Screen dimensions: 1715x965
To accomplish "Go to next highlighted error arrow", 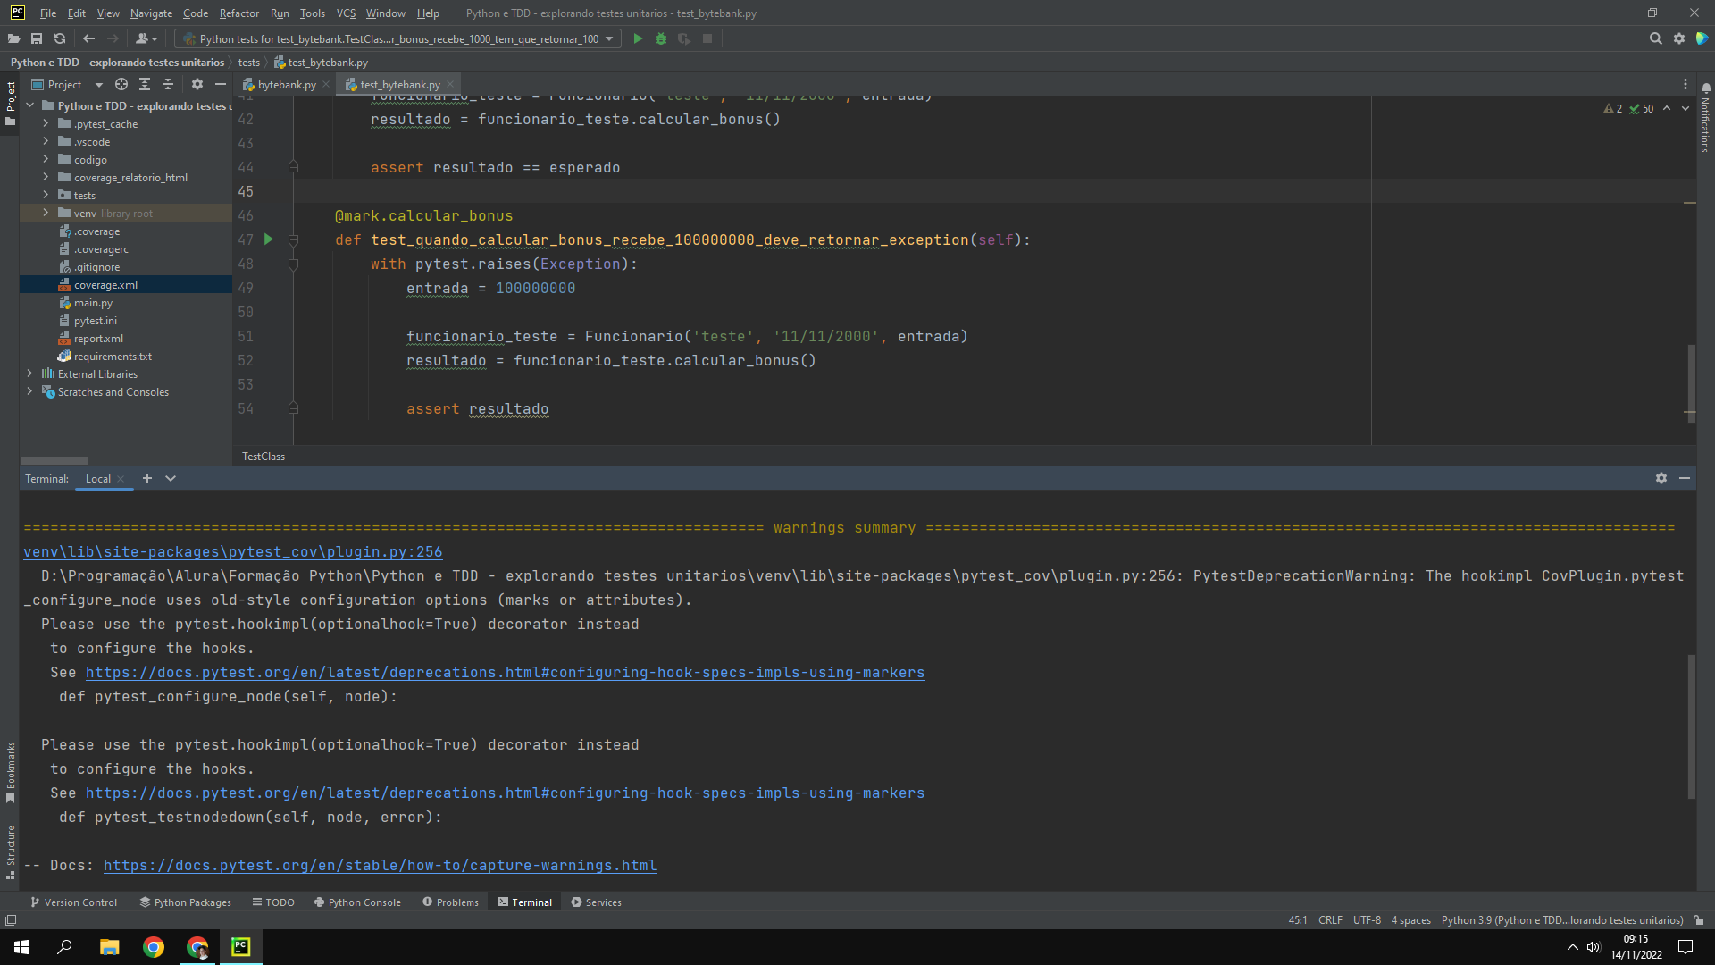I will pos(1686,108).
